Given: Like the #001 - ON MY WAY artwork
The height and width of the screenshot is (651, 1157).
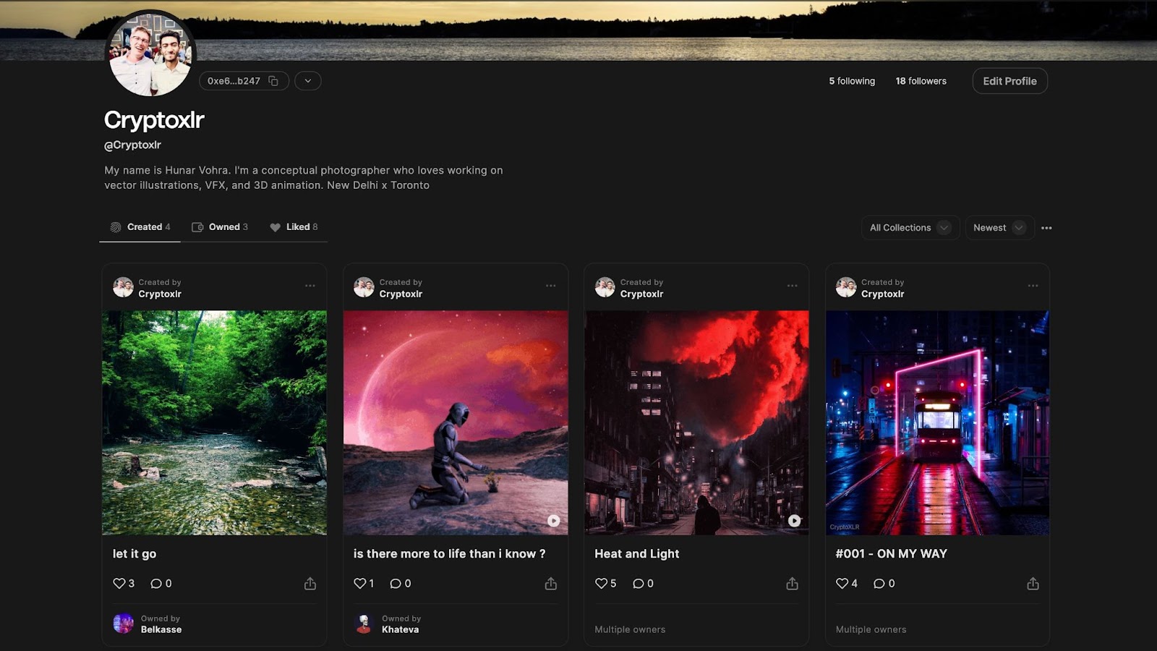Looking at the screenshot, I should tap(842, 583).
